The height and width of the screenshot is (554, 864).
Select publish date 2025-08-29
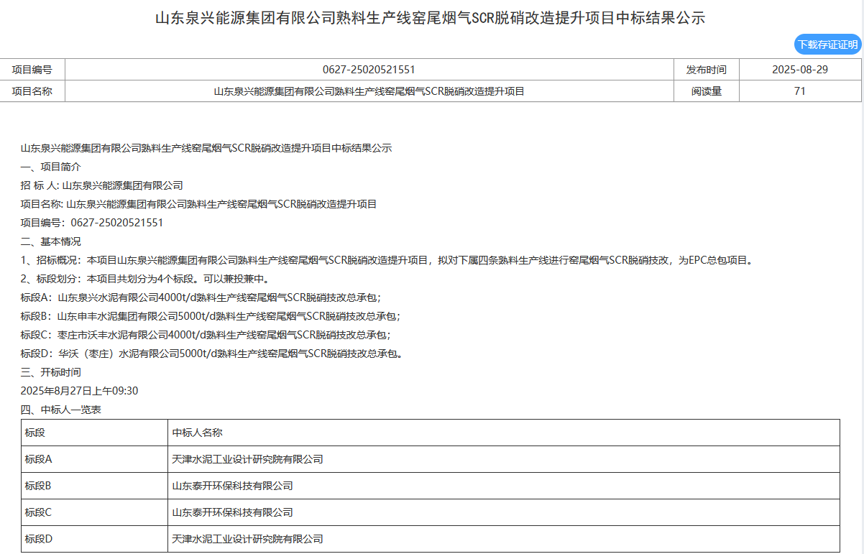(x=800, y=70)
